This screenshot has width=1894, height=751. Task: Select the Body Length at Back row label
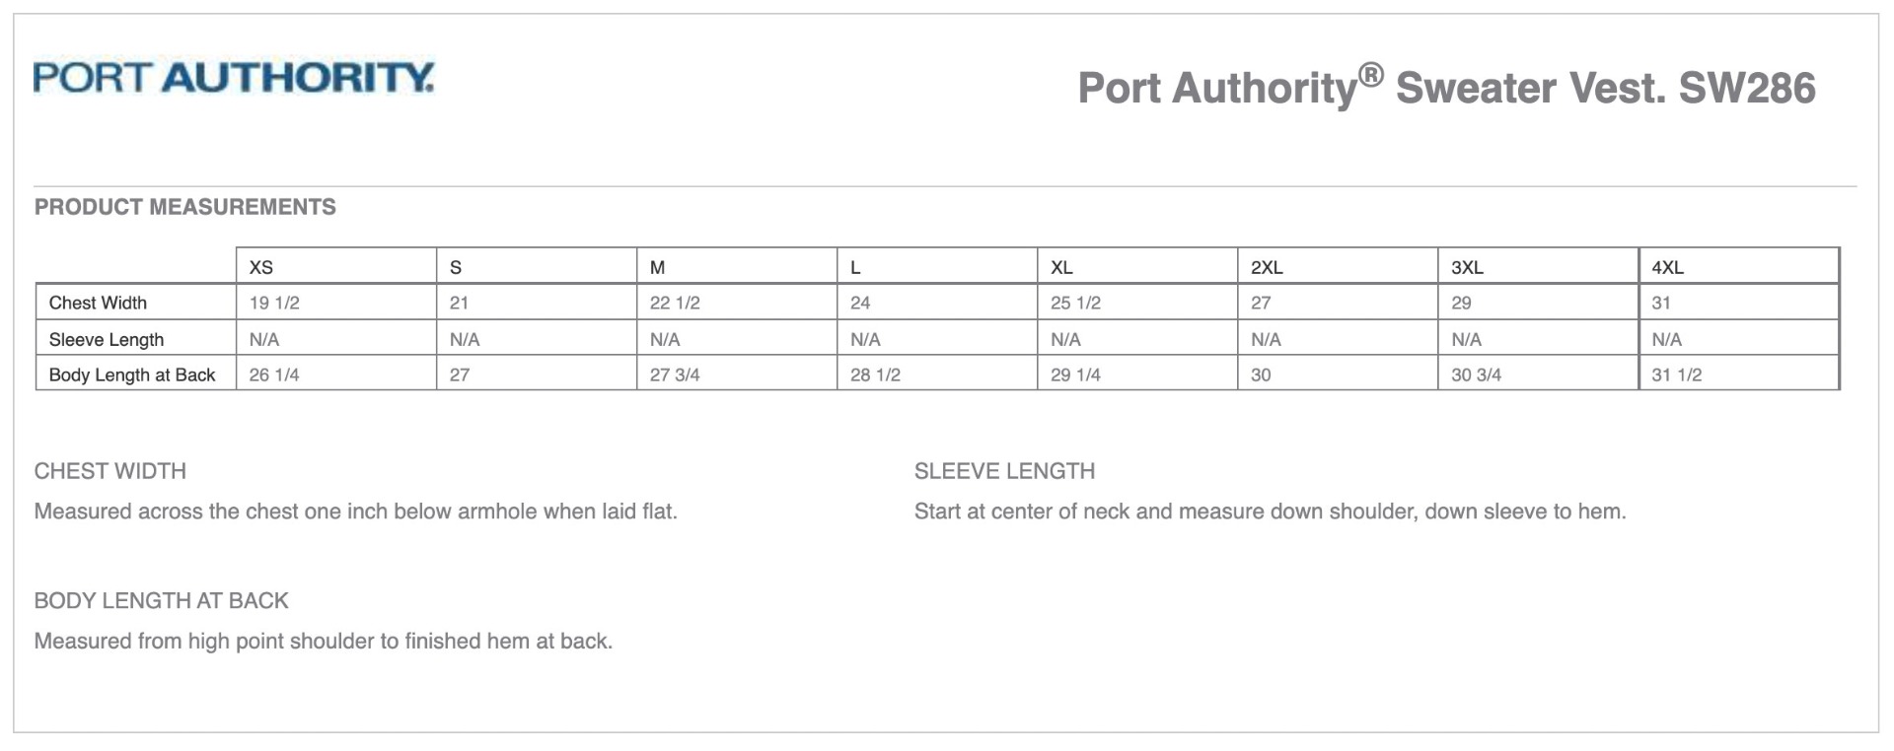[x=132, y=375]
